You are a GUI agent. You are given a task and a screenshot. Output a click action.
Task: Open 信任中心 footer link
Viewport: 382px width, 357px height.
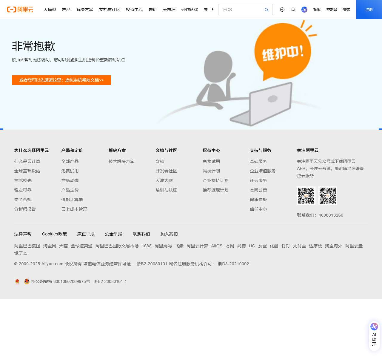(258, 209)
